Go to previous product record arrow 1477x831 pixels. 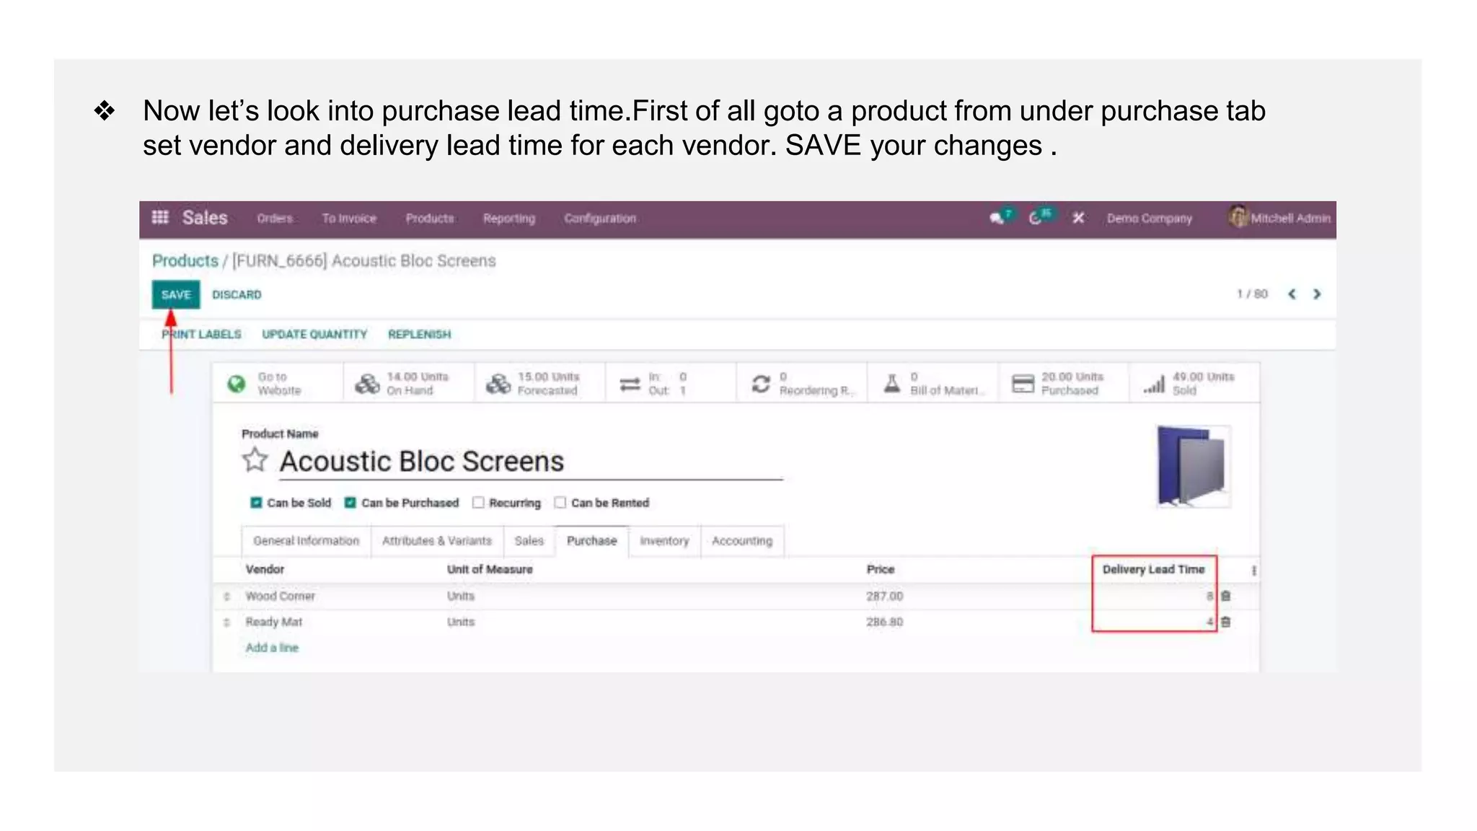click(1292, 294)
